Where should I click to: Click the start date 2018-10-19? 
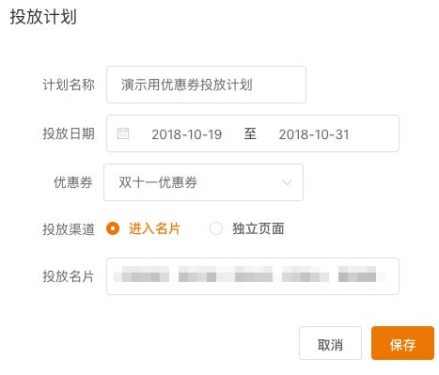coord(187,134)
